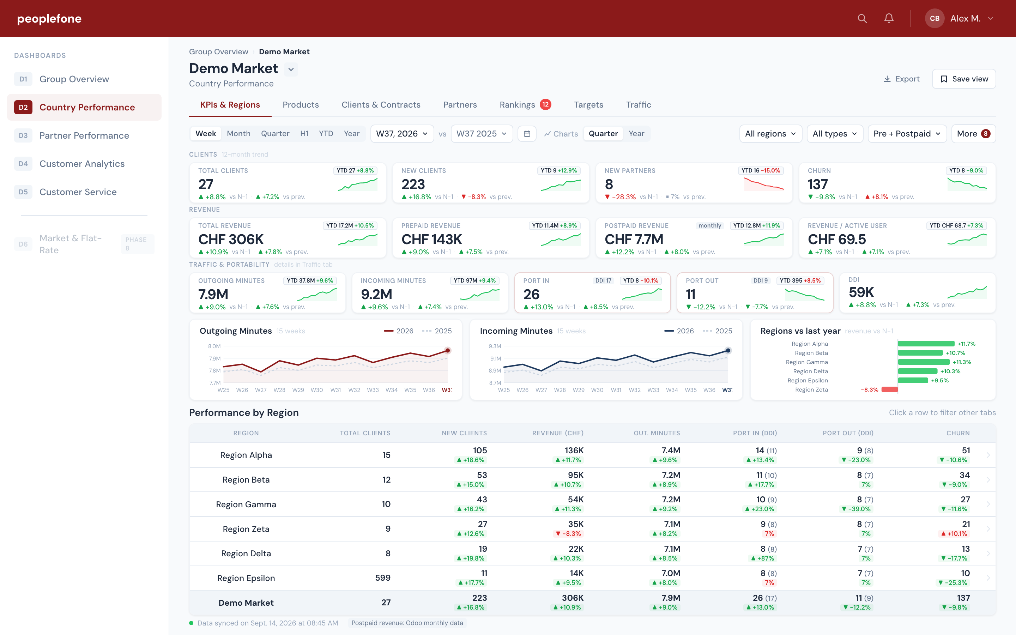Click the D1 dashboard badge
The width and height of the screenshot is (1016, 635).
23,79
